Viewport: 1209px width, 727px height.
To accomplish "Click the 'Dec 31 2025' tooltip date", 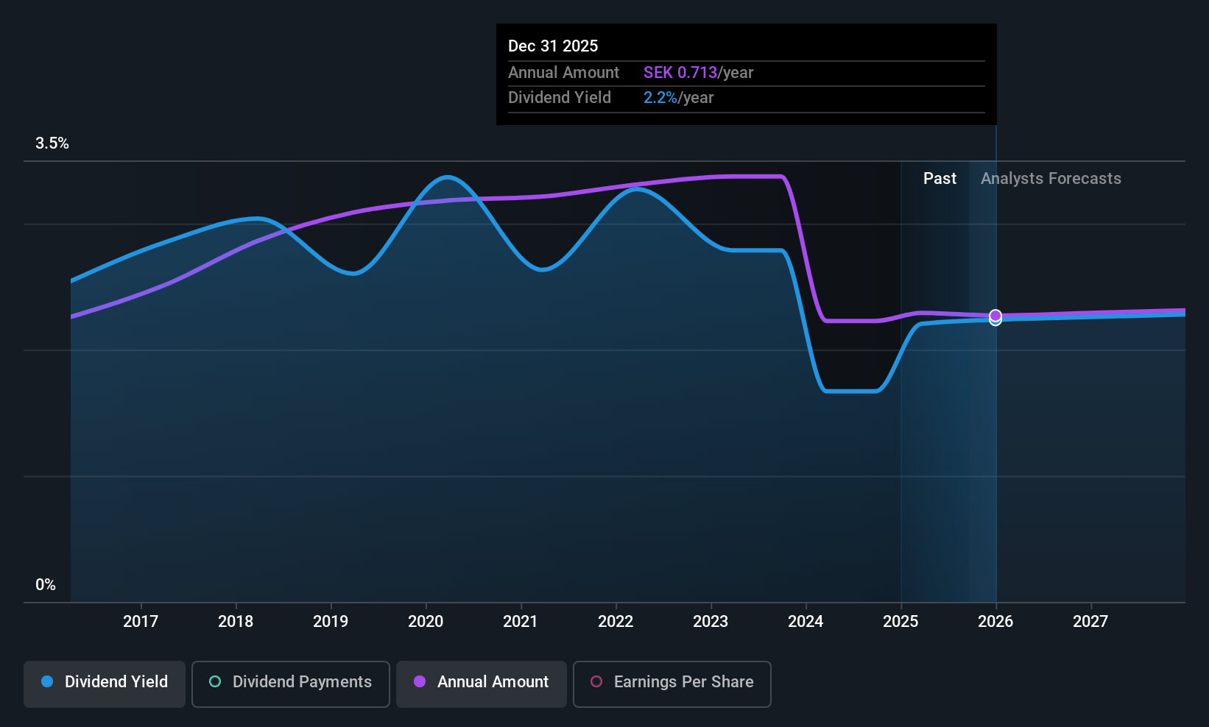I will click(x=553, y=46).
